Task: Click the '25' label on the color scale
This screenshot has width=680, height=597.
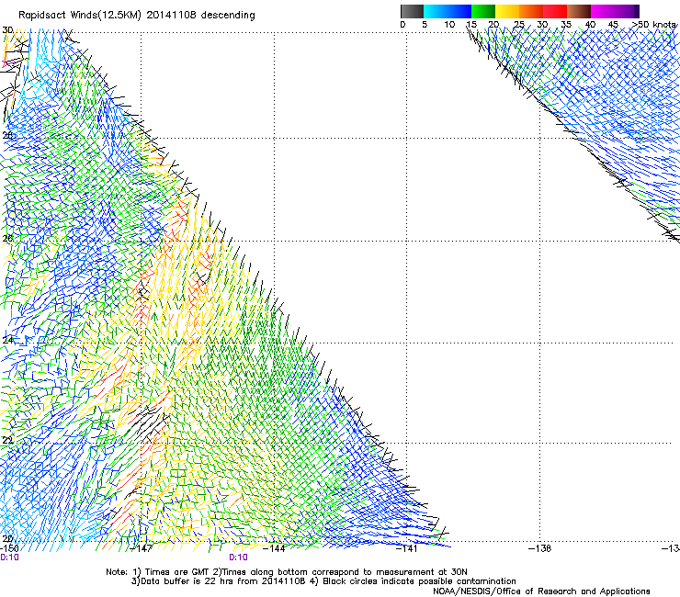Action: [519, 25]
